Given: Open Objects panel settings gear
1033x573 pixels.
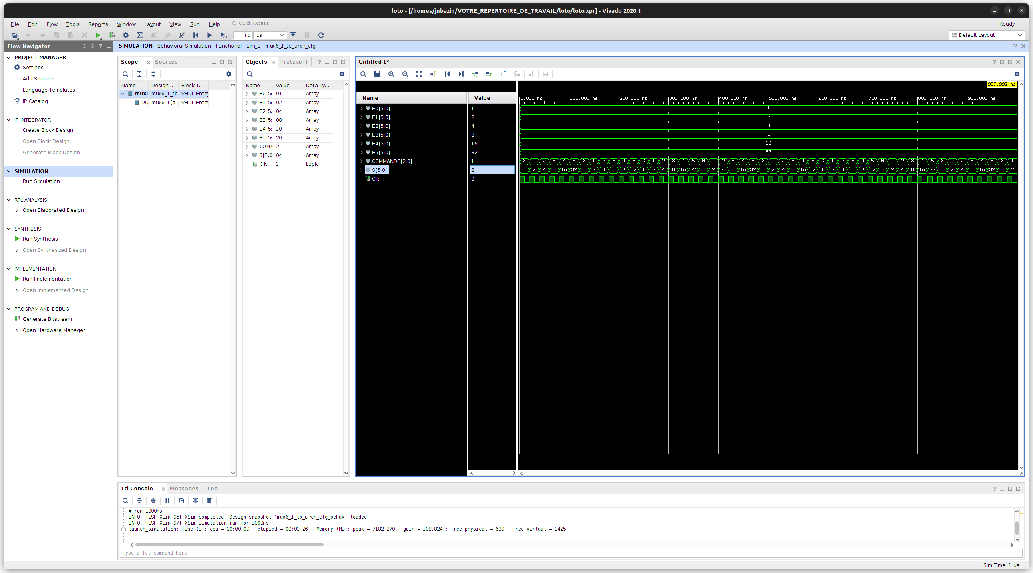Looking at the screenshot, I should (x=342, y=74).
